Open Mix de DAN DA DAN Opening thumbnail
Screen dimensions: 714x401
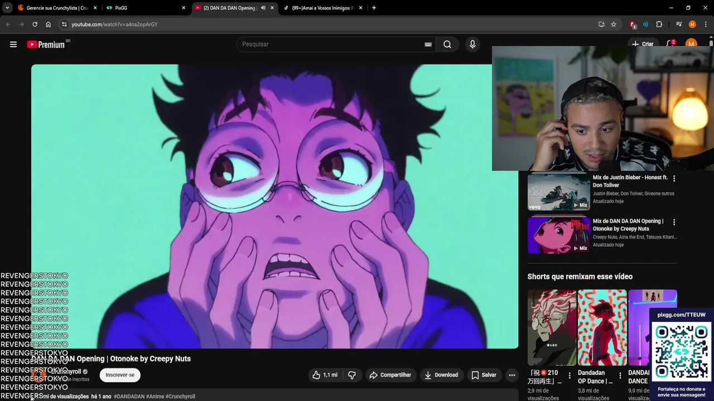pos(558,235)
